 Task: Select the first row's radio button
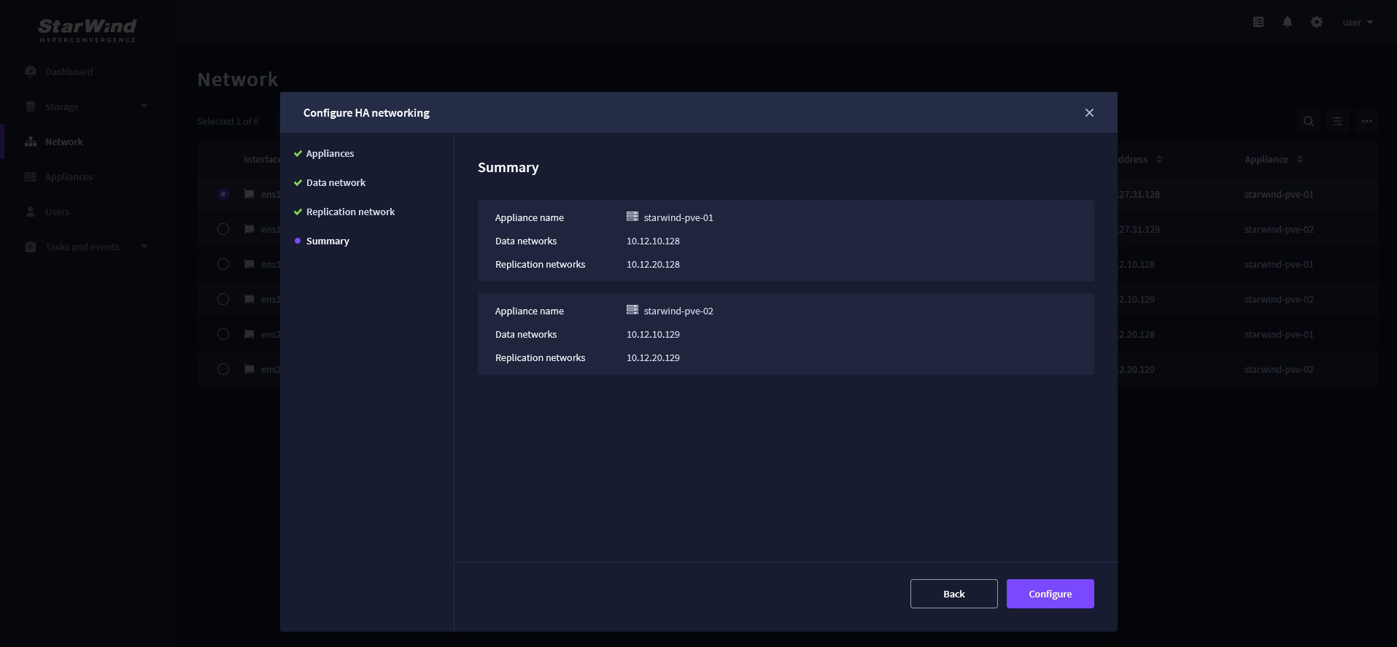pos(223,194)
